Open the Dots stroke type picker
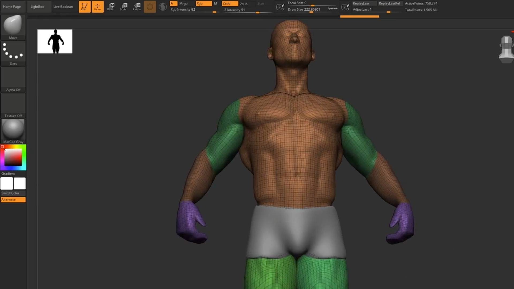 pyautogui.click(x=13, y=53)
